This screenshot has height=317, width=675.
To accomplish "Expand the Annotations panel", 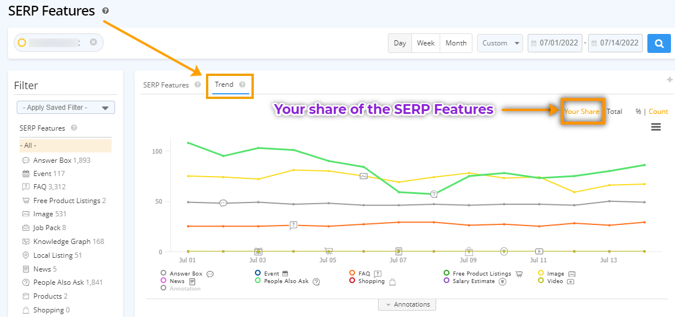I will pos(407,304).
